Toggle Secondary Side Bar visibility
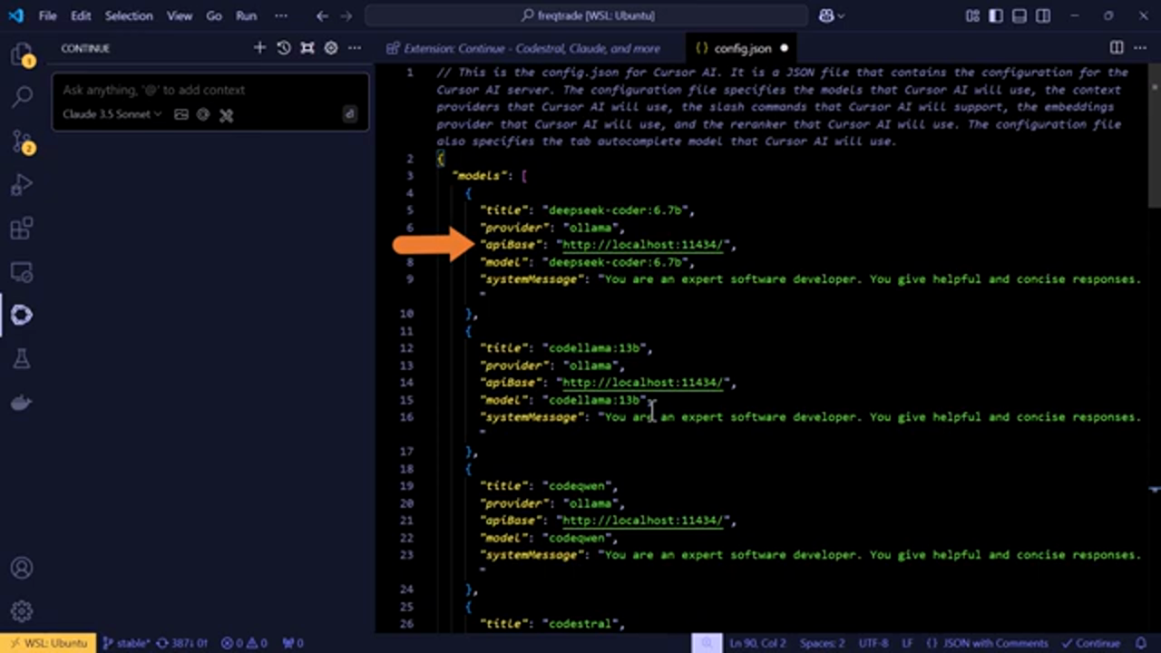 pyautogui.click(x=1043, y=15)
